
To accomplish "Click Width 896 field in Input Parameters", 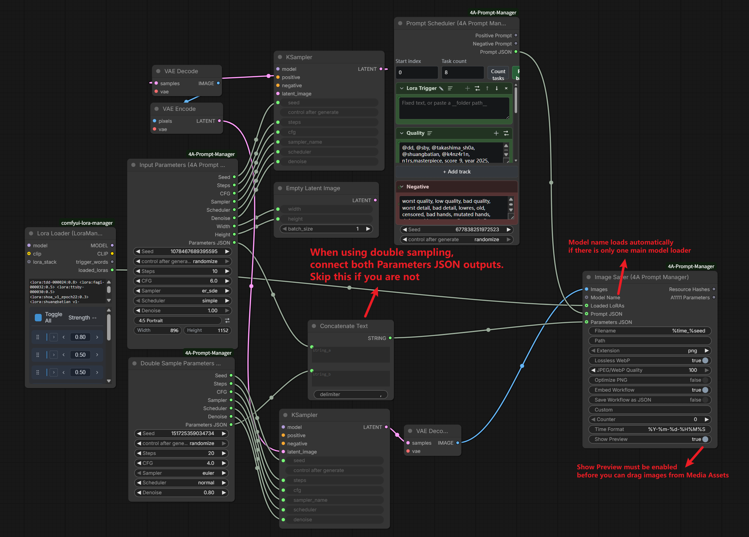I will pyautogui.click(x=158, y=330).
